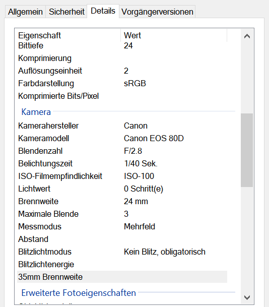Select the Auflösungseinheit row
This screenshot has height=307, width=269.
click(122, 71)
